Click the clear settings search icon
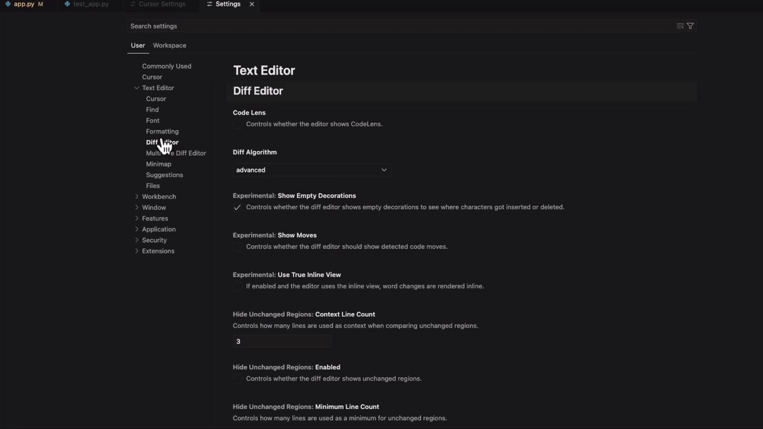This screenshot has height=429, width=763. point(680,26)
